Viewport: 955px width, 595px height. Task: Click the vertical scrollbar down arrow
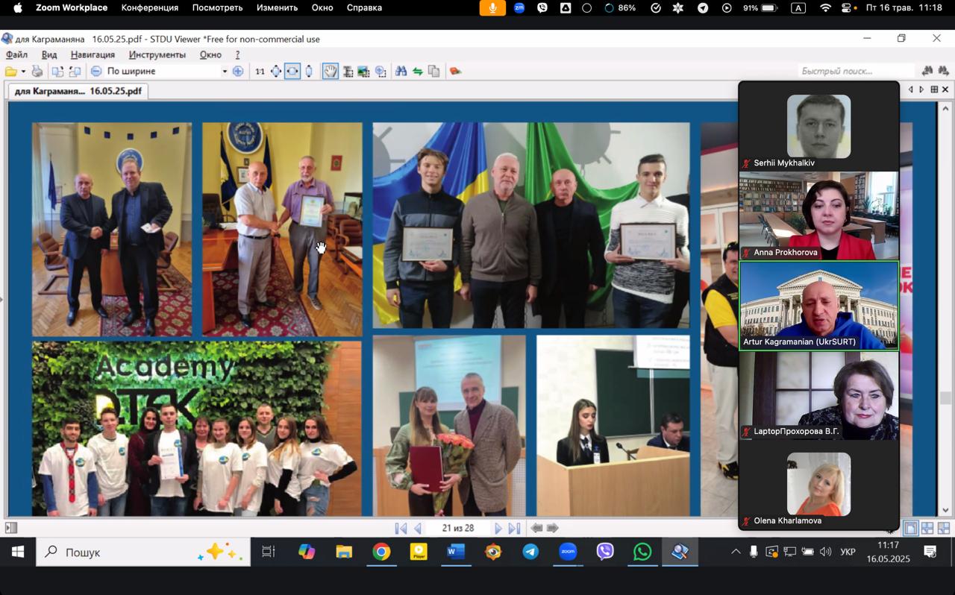tap(946, 511)
